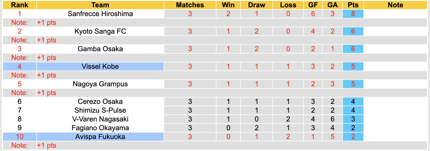Click the highlighted Avispa Fukuoka team cell
Viewport: 430px width, 151px height.
(100, 137)
